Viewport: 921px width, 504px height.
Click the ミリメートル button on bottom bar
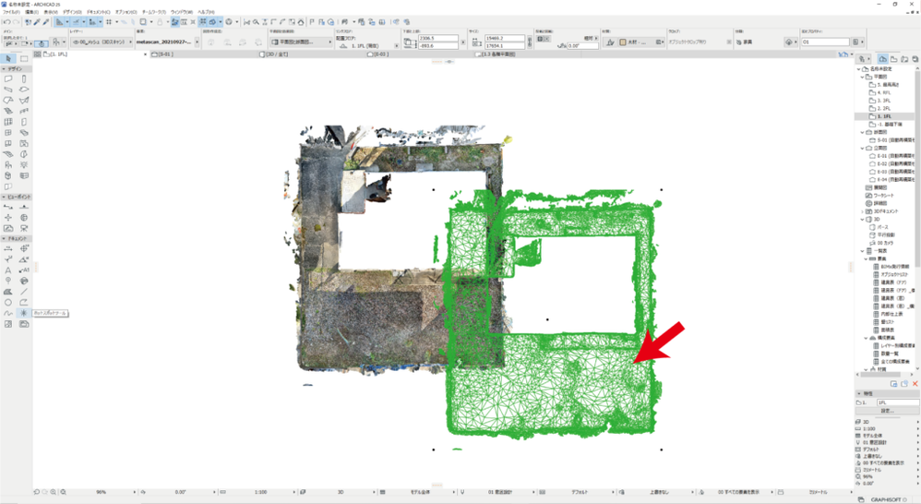(817, 492)
